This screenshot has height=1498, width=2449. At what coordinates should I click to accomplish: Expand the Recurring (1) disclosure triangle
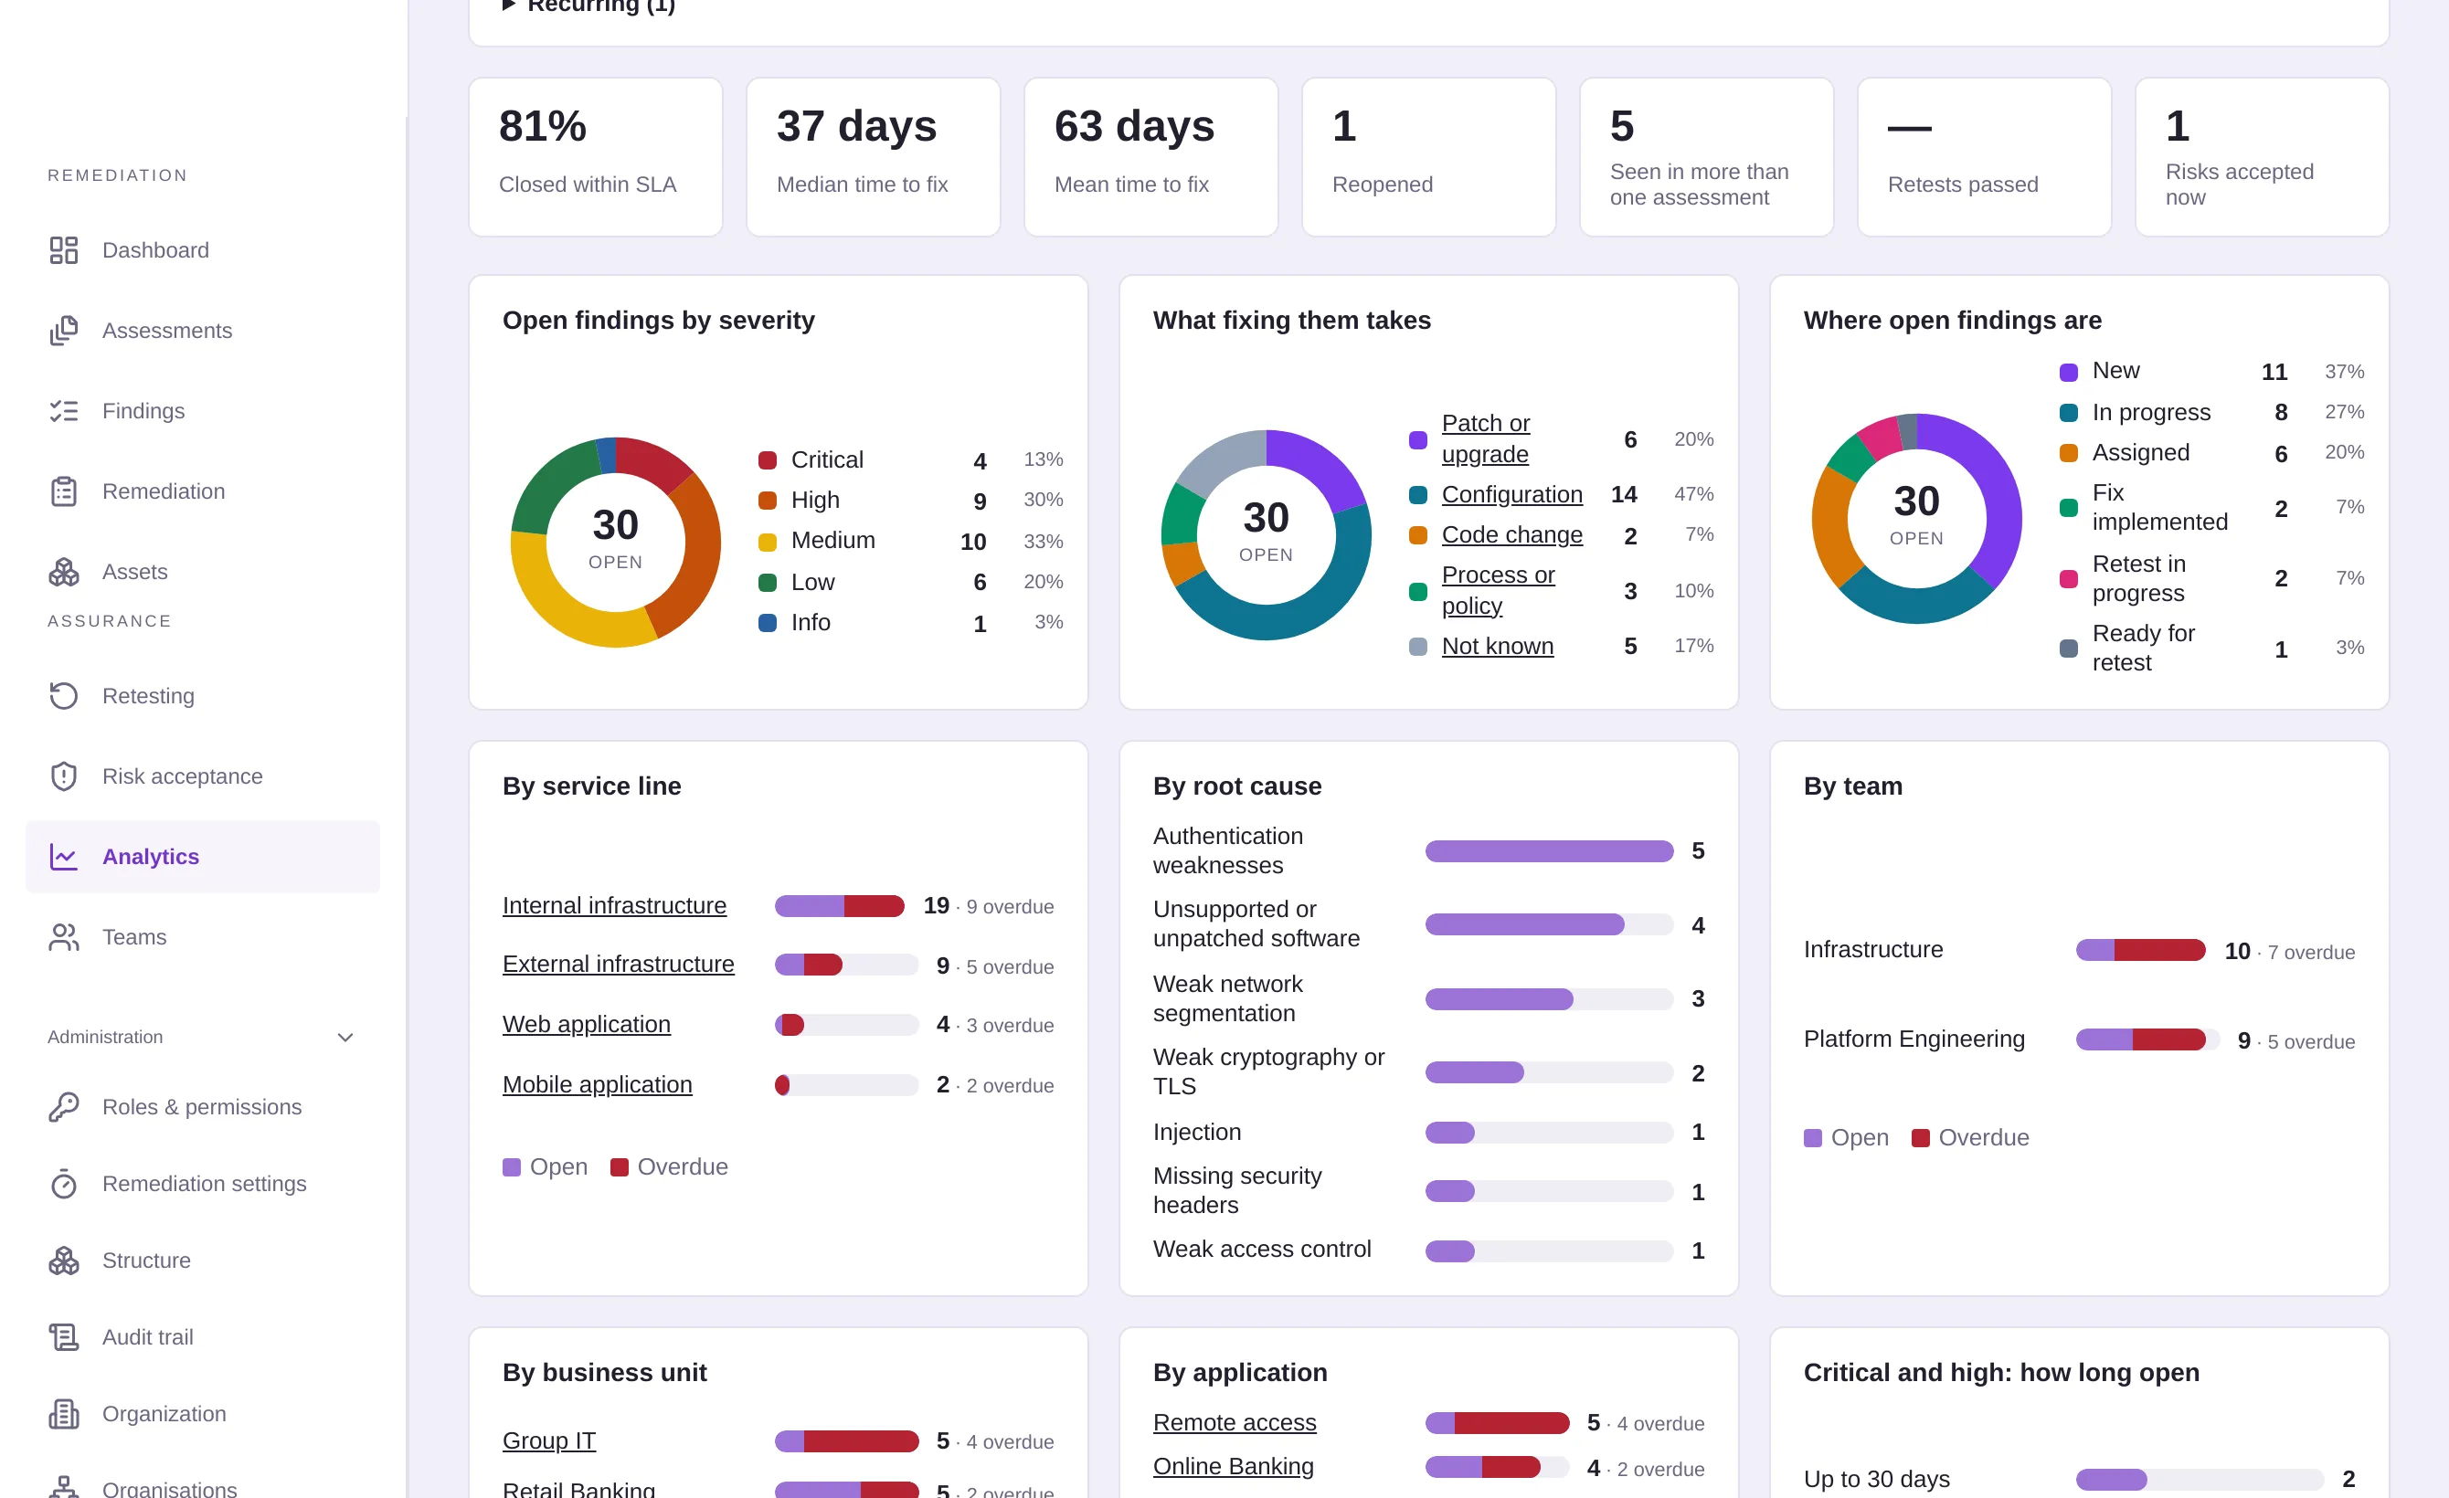[508, 5]
